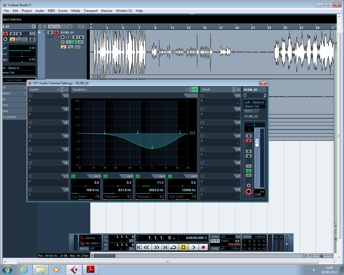The image size is (344, 275).
Task: Toggle the eq 1 band power button
Action: point(73,176)
